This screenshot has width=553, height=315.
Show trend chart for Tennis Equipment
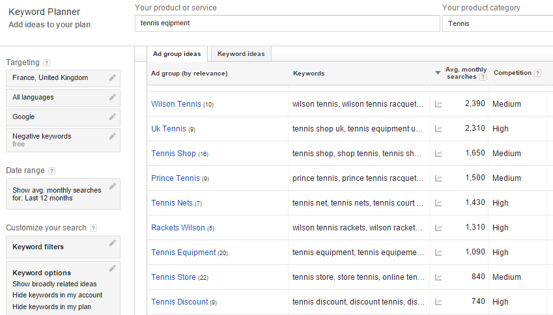click(x=438, y=253)
